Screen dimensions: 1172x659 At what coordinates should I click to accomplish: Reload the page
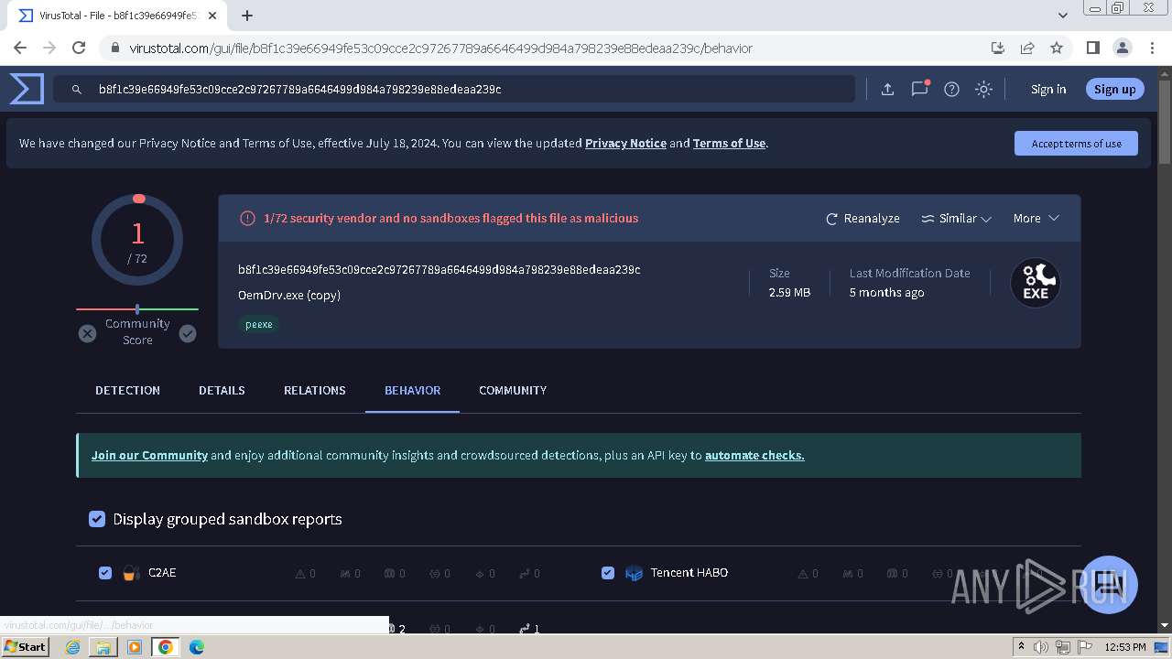tap(79, 48)
